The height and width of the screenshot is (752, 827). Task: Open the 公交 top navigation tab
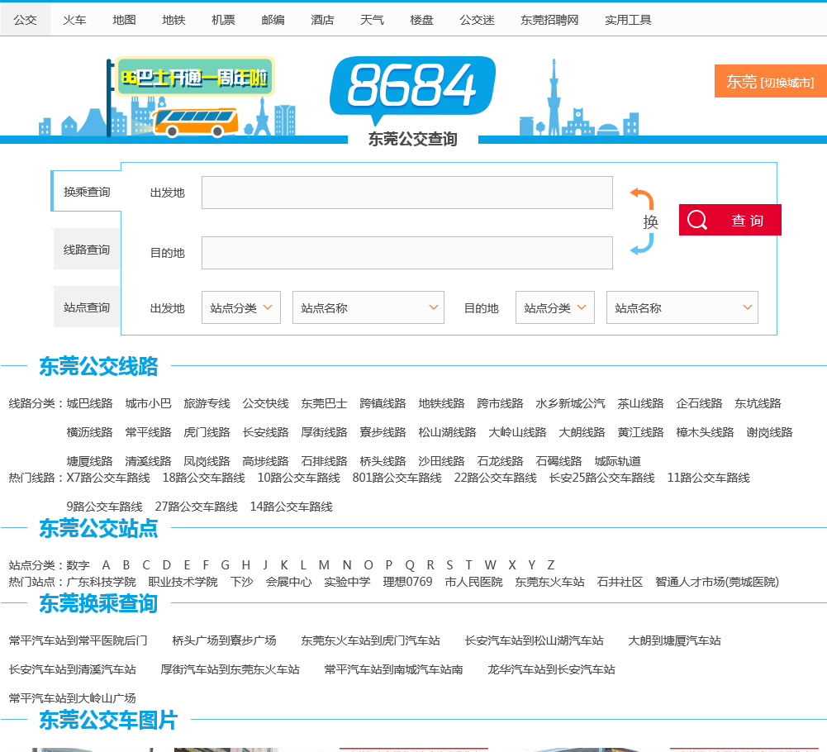click(26, 20)
